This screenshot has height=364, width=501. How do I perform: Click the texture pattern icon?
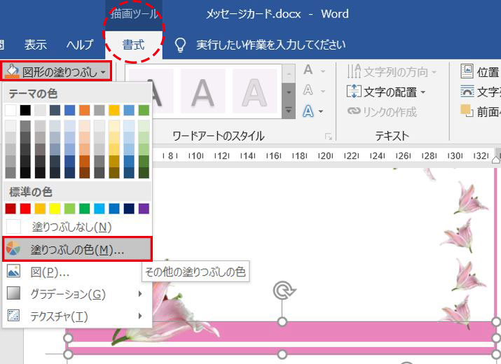13,316
